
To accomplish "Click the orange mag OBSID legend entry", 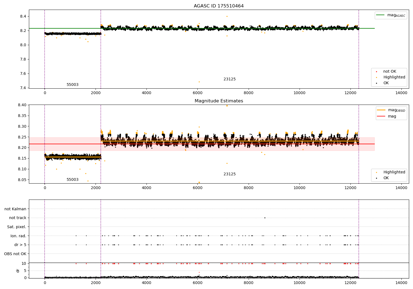I will click(381, 110).
